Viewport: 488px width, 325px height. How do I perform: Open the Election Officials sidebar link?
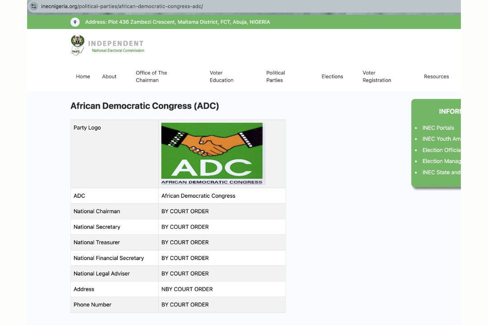441,150
